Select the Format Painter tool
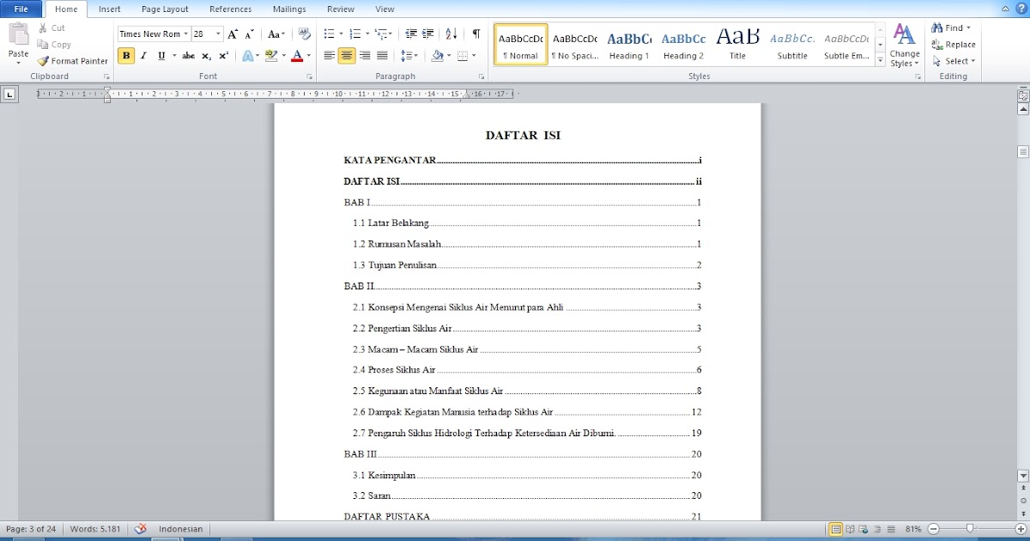 pos(72,61)
